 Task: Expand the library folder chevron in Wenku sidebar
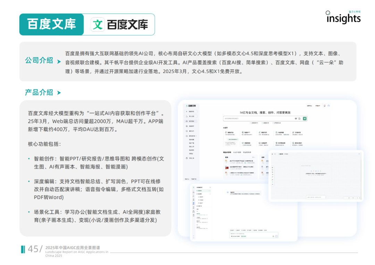[196, 136]
